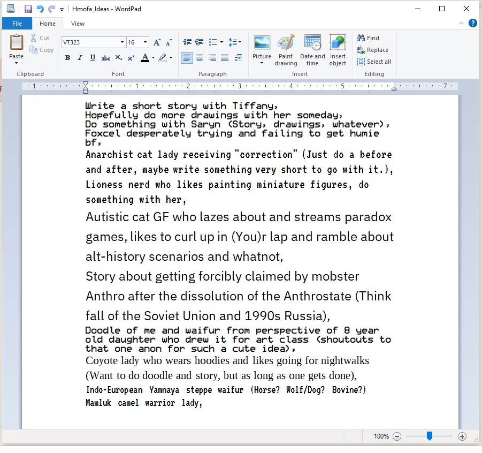The image size is (482, 453).
Task: Toggle Superscript formatting
Action: point(131,57)
